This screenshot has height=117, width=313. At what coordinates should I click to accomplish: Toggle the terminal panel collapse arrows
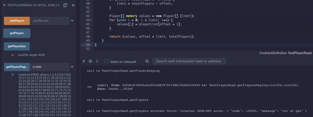coord(84,61)
